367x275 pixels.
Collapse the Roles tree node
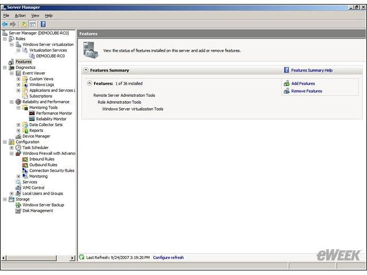click(5, 39)
